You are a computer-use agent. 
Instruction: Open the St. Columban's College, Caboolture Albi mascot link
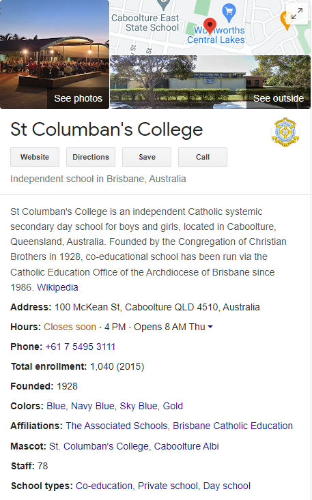pos(134,446)
